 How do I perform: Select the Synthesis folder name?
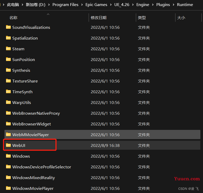(x=21, y=70)
